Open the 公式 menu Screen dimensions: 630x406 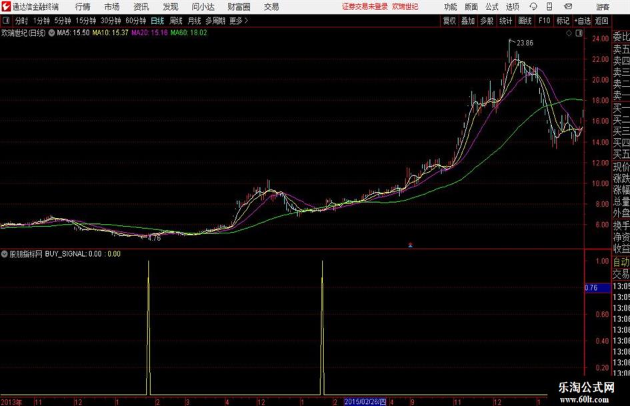[492, 7]
